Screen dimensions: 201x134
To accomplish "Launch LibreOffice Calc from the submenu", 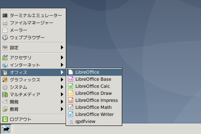I will point(94,86).
